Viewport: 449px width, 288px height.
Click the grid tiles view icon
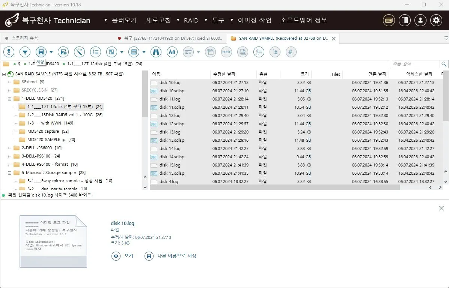pyautogui.click(x=111, y=52)
